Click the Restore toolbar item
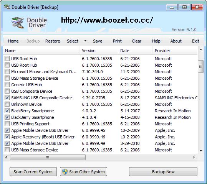 pos(53,41)
